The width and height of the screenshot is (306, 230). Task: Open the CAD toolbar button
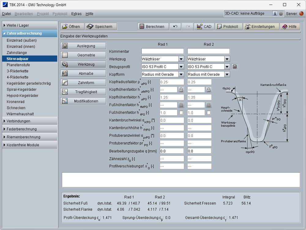click(204, 27)
